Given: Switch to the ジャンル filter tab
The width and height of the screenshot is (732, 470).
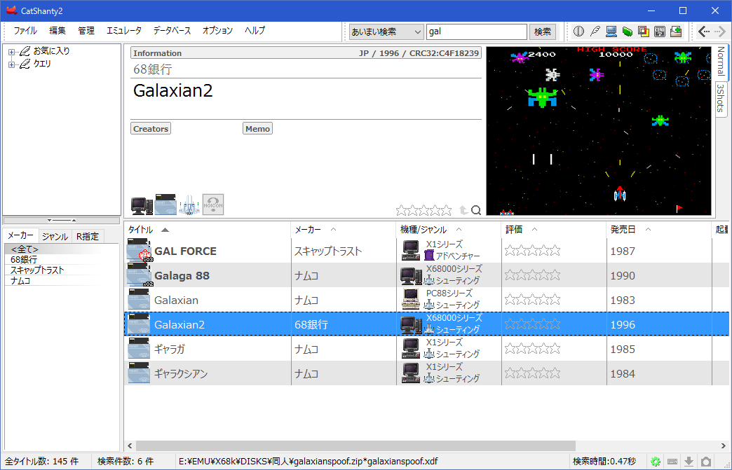Looking at the screenshot, I should tap(55, 236).
